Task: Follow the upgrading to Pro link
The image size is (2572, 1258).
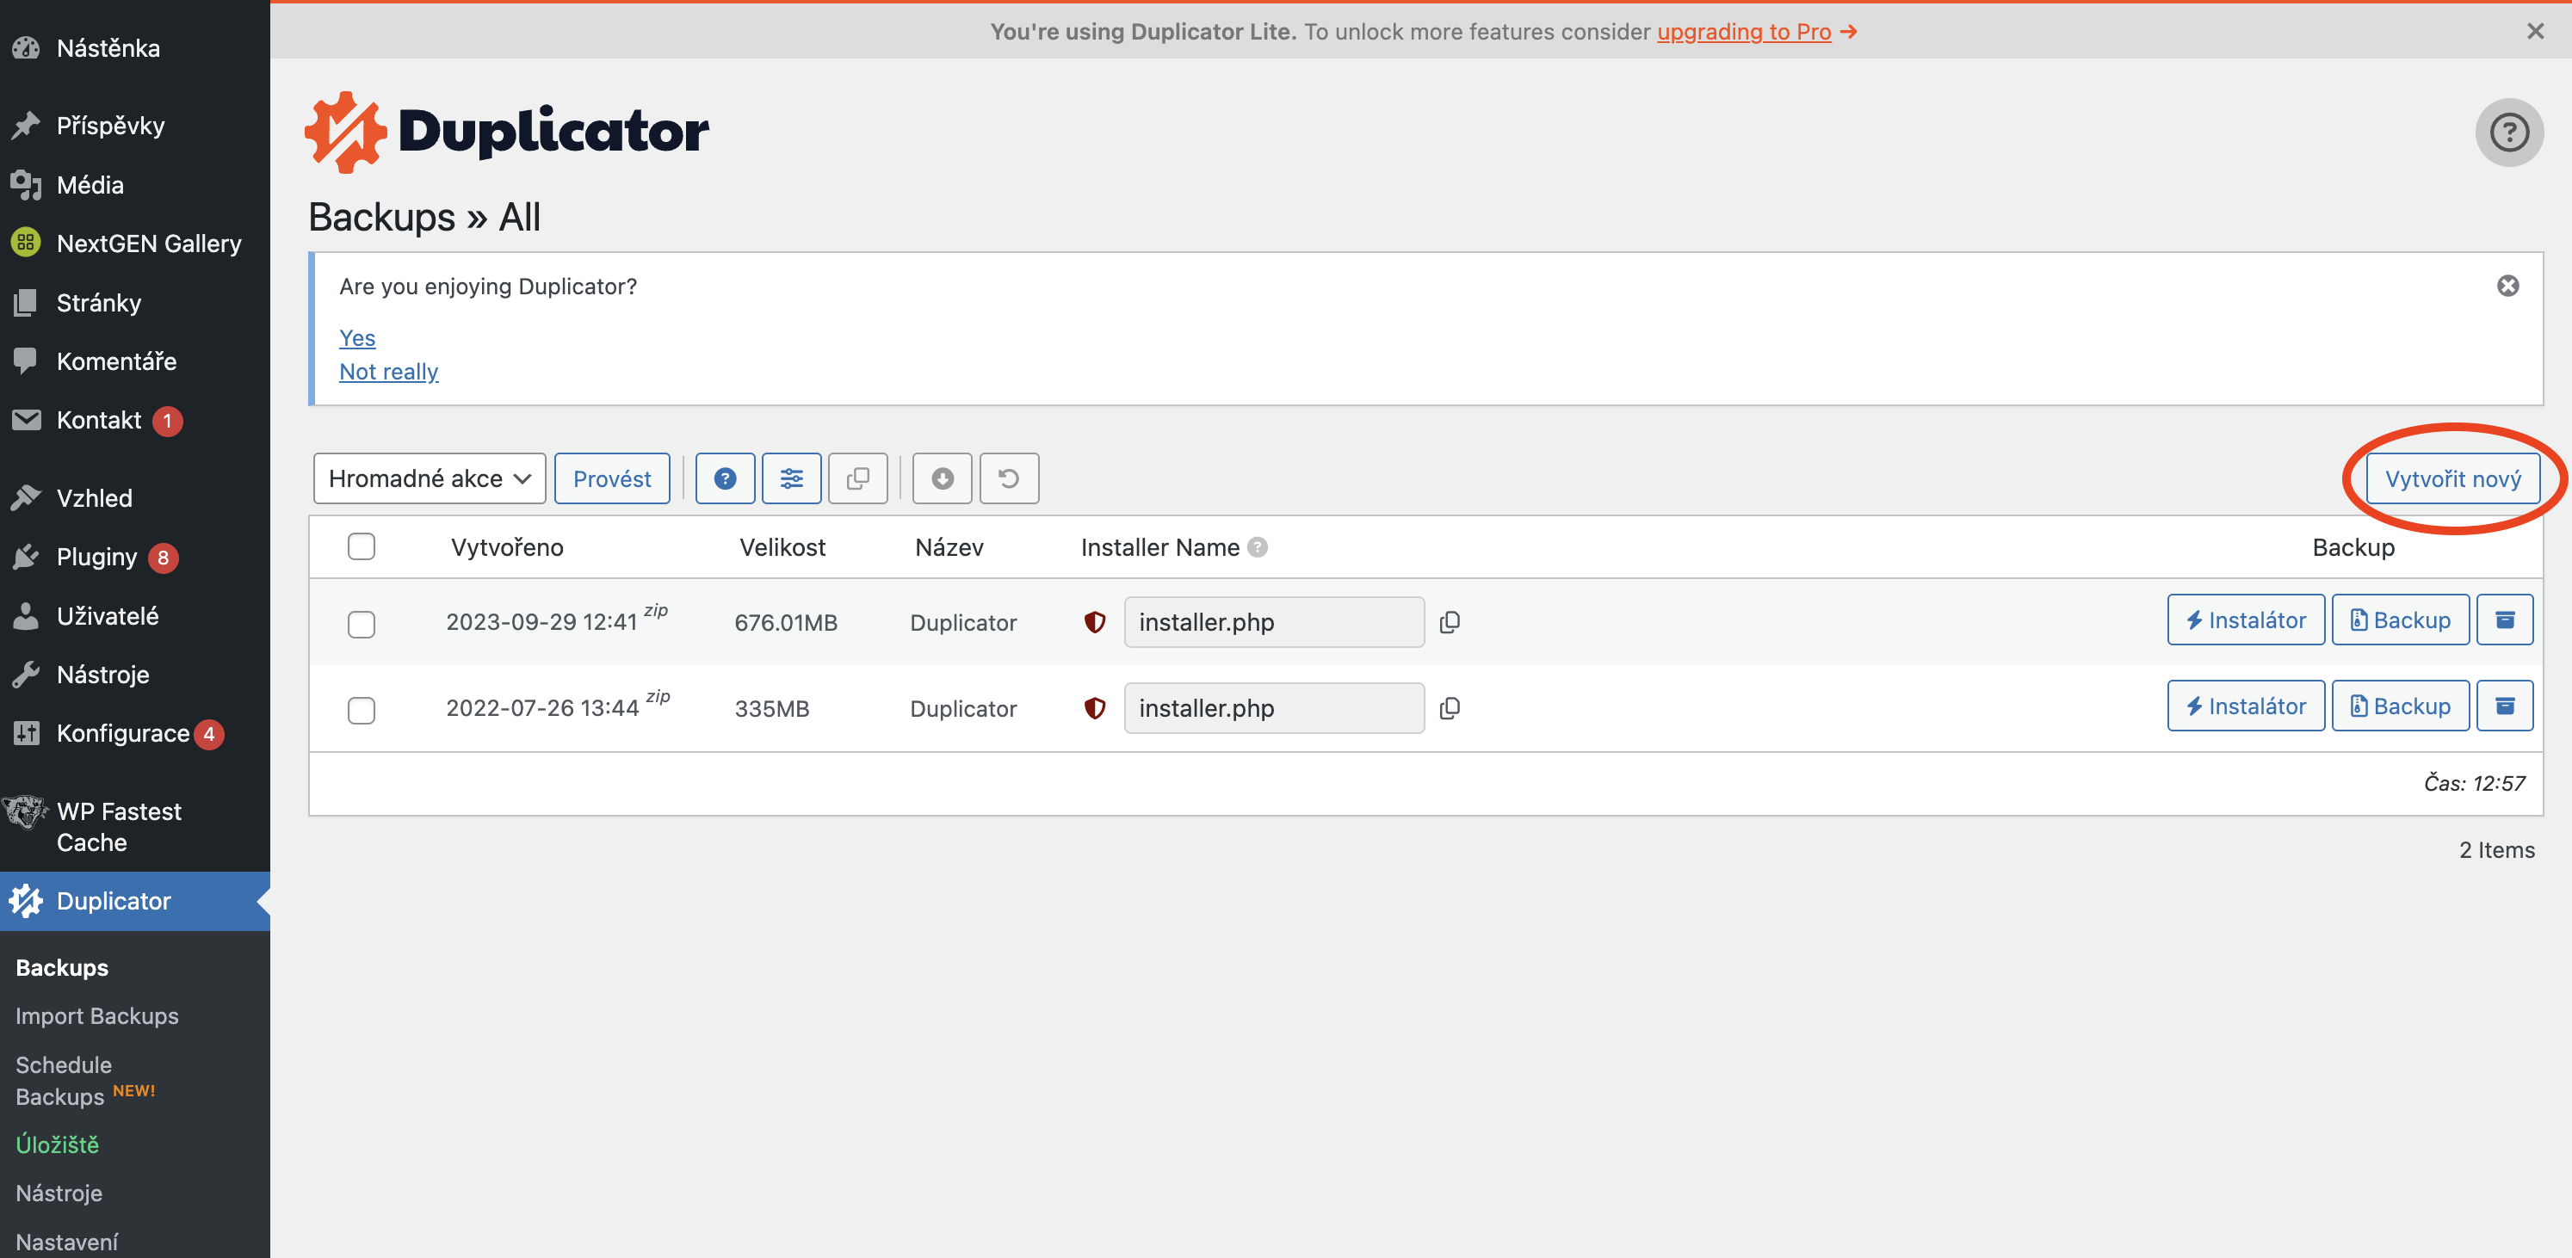Action: point(1743,32)
